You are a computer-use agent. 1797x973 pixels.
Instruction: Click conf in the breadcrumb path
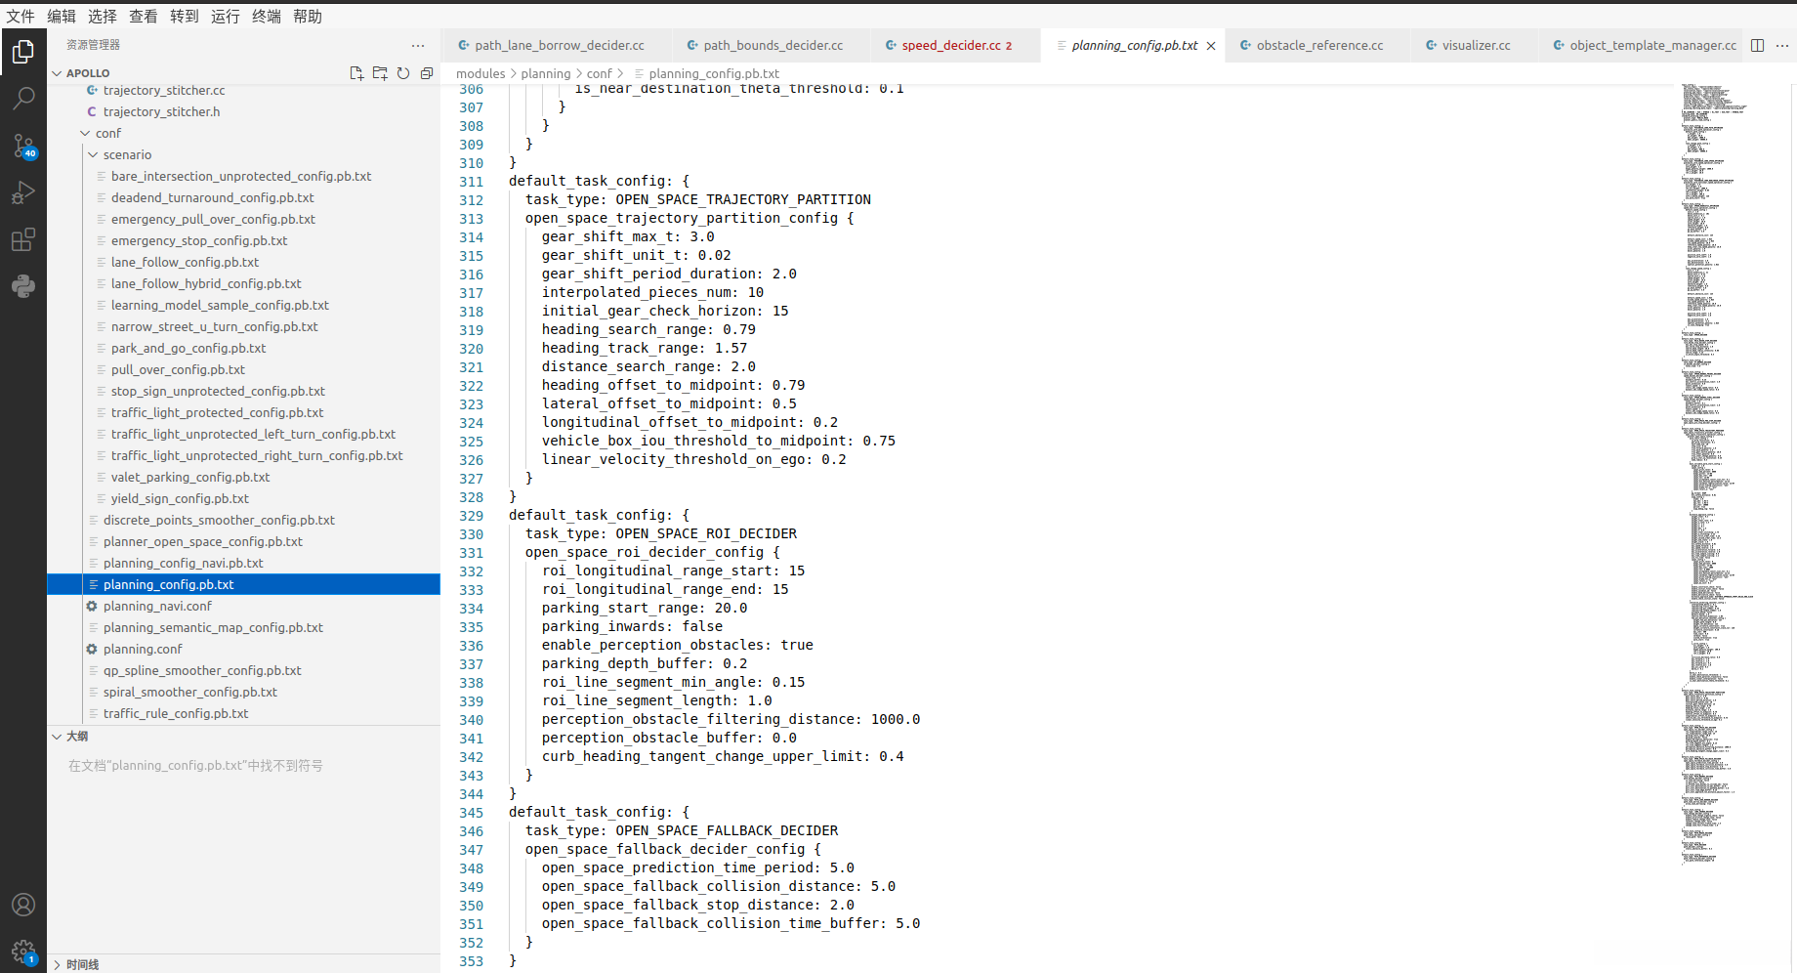[600, 73]
